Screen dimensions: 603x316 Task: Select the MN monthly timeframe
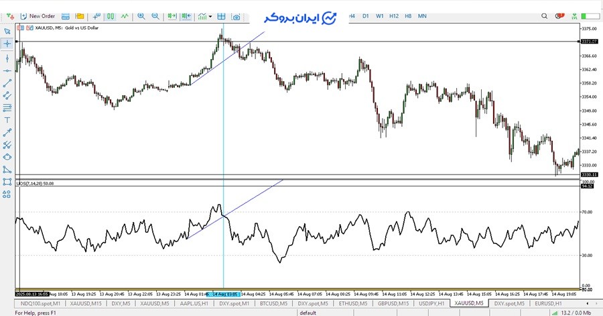point(422,15)
